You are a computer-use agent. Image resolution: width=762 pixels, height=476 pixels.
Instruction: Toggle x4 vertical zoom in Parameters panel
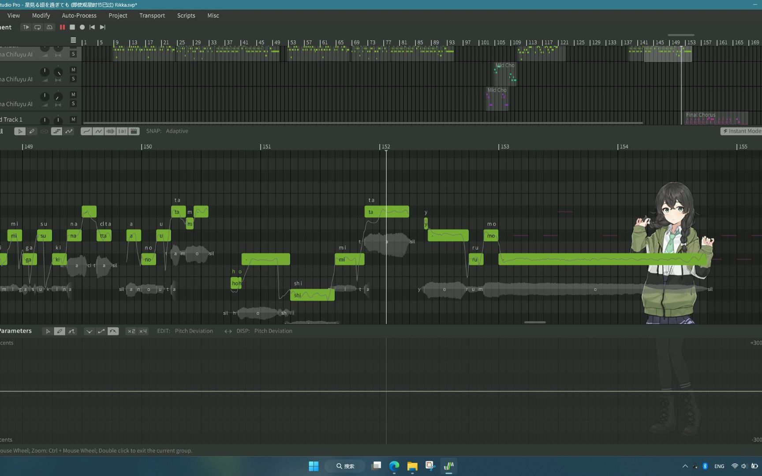click(x=143, y=331)
